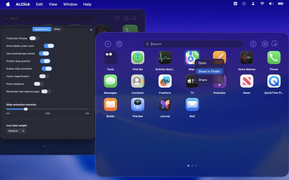Click the Wi-Fi icon in menu bar
Viewport: 289px width, 180px height.
coord(262,4)
